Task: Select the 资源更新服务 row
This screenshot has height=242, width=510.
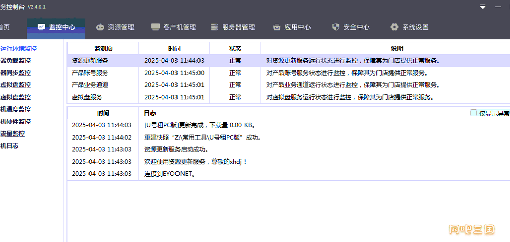Action: [x=289, y=60]
